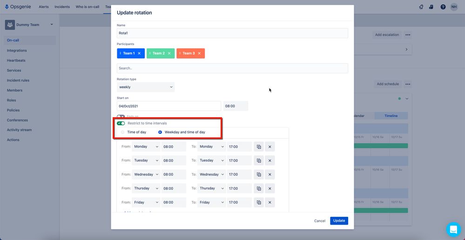Screen dimensions: 465x240
Task: Click the Opsgenie logo
Action: 18,7
